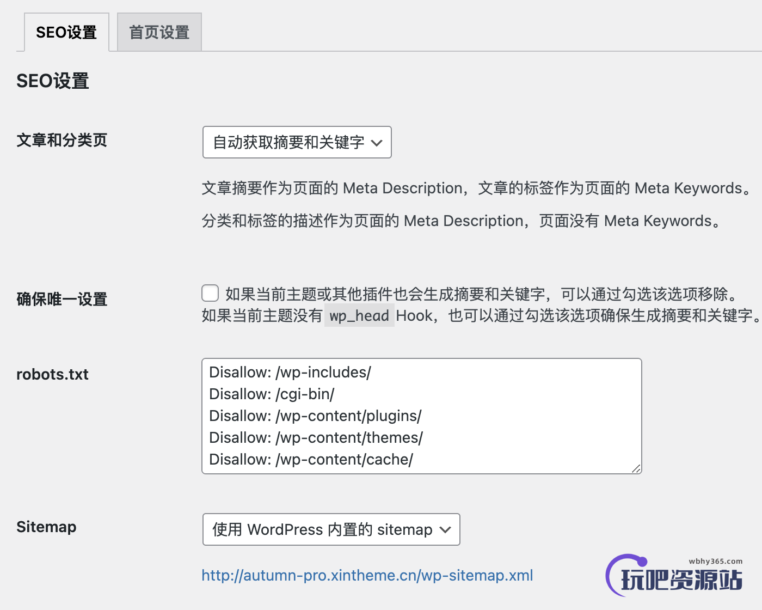Check the option to remove duplicate keywords
Image resolution: width=762 pixels, height=610 pixels.
pyautogui.click(x=210, y=293)
